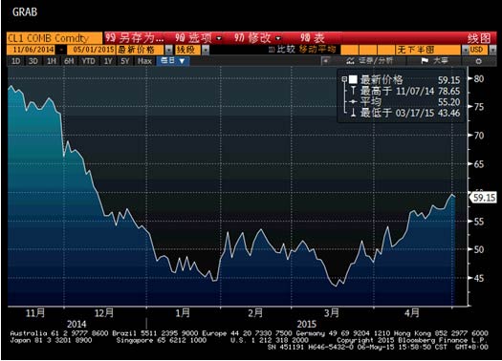Screen dimensions: 502x361
Task: Collapse the legend using its box icon
Action: tap(344, 79)
